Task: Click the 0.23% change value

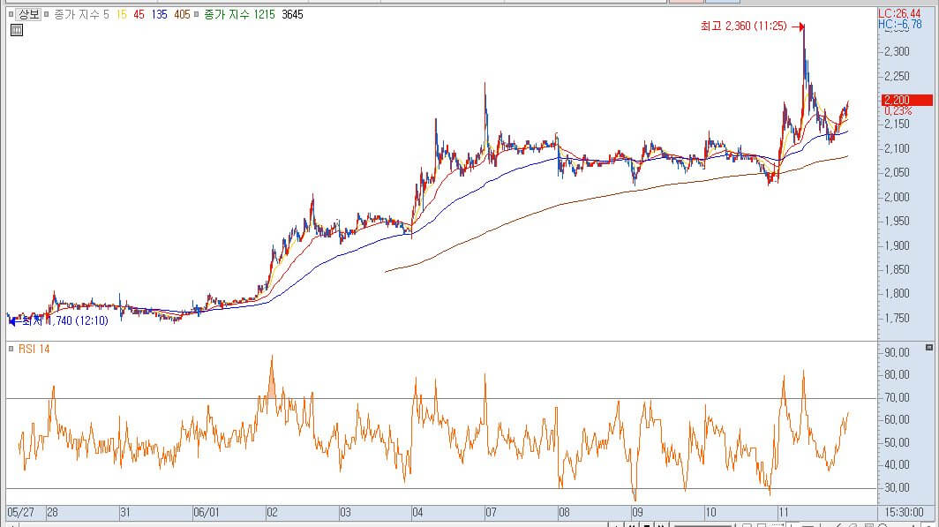Action: [x=898, y=111]
